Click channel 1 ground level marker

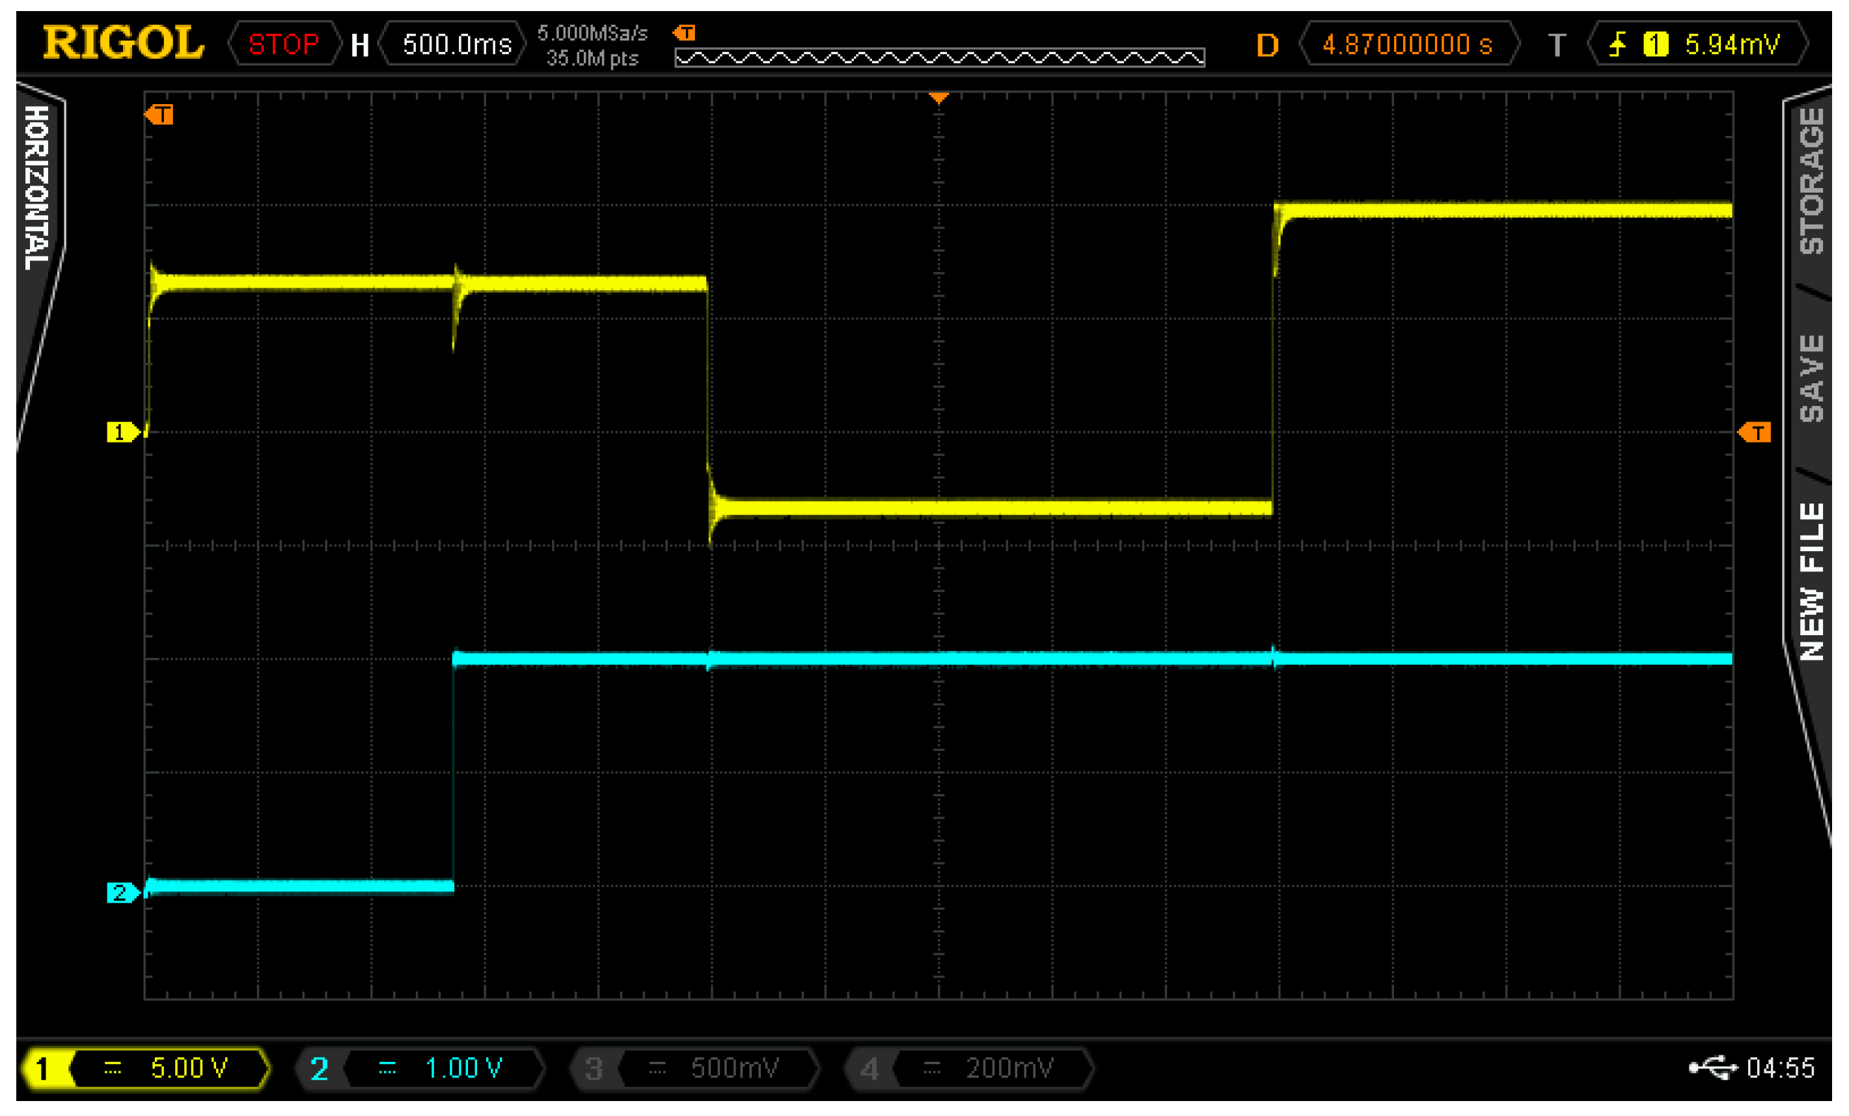coord(121,432)
